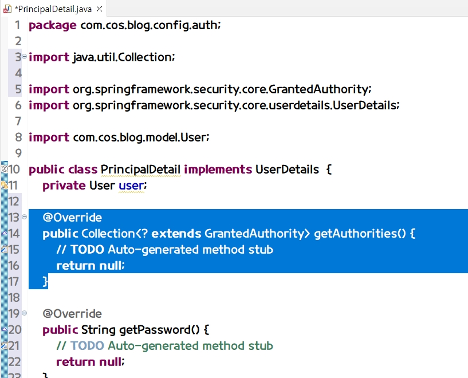Click the TODO comment on line 15
The width and height of the screenshot is (468, 378).
tap(165, 250)
